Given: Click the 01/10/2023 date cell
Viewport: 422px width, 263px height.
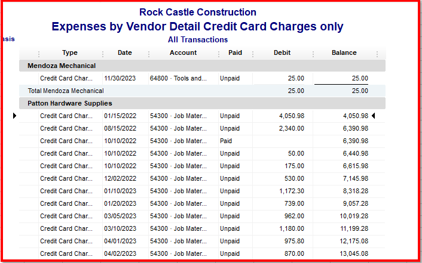Looking at the screenshot, I should 120,191.
